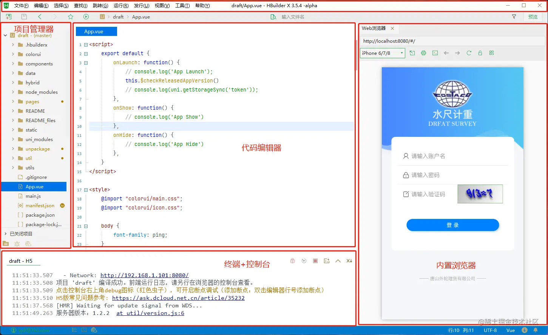Expand the uni_modules folder
The width and height of the screenshot is (548, 335).
click(x=13, y=139)
